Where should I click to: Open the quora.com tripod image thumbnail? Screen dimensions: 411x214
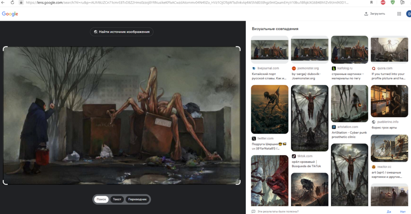(x=389, y=50)
